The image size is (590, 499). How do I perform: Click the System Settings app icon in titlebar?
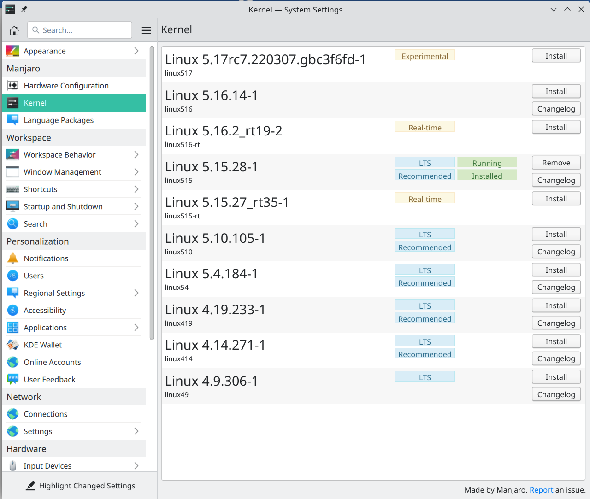10,9
